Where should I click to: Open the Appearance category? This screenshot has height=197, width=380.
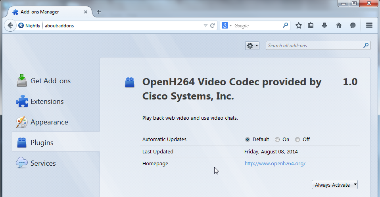56,122
